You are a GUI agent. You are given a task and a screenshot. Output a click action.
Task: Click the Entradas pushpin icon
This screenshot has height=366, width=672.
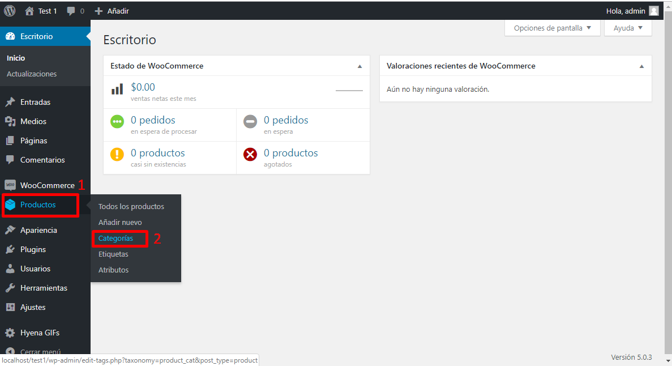tap(10, 102)
